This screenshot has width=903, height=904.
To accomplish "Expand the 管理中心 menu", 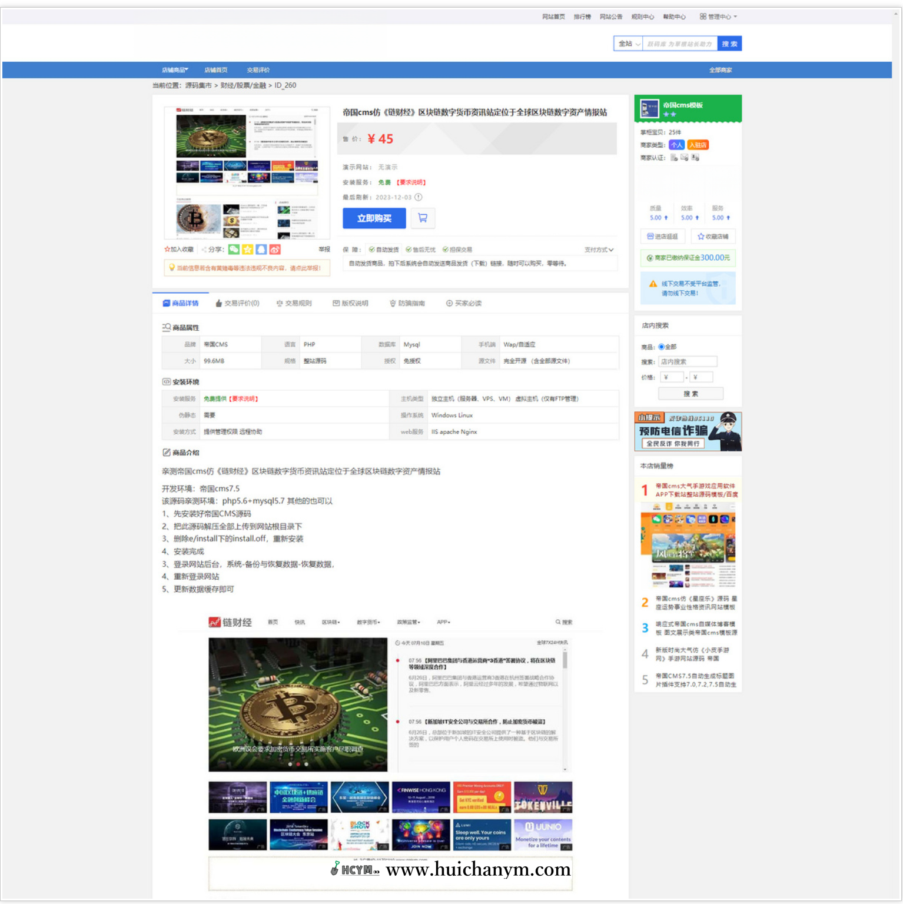I will coord(718,16).
